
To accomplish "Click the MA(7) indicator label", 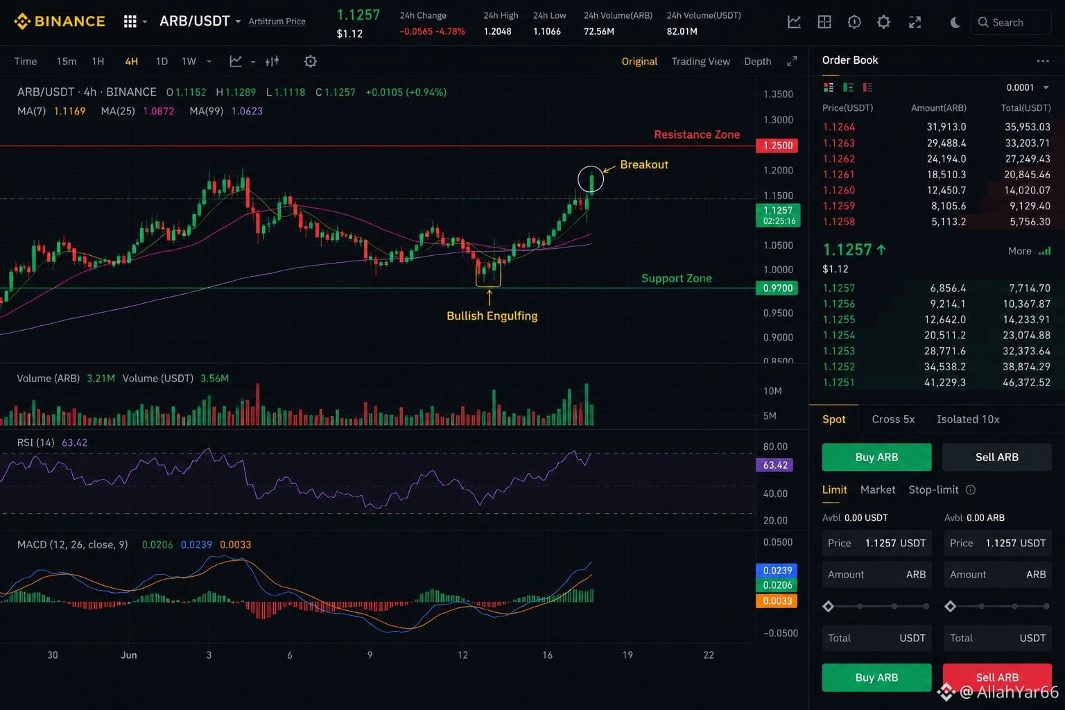I will coord(31,111).
